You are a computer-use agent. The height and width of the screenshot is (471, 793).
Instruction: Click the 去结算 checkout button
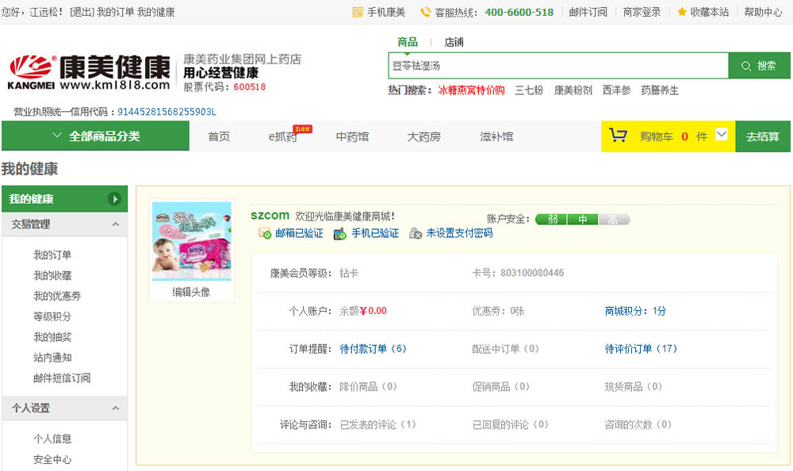click(763, 136)
